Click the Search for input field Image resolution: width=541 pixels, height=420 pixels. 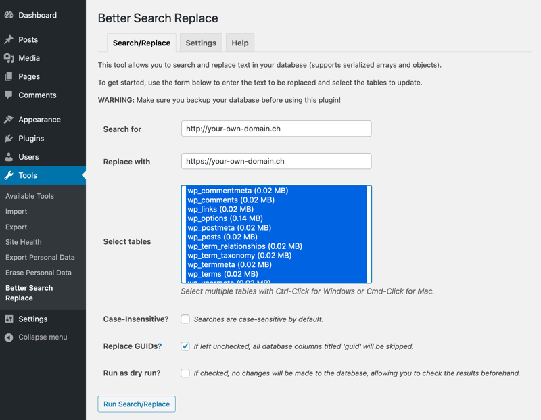coord(276,129)
